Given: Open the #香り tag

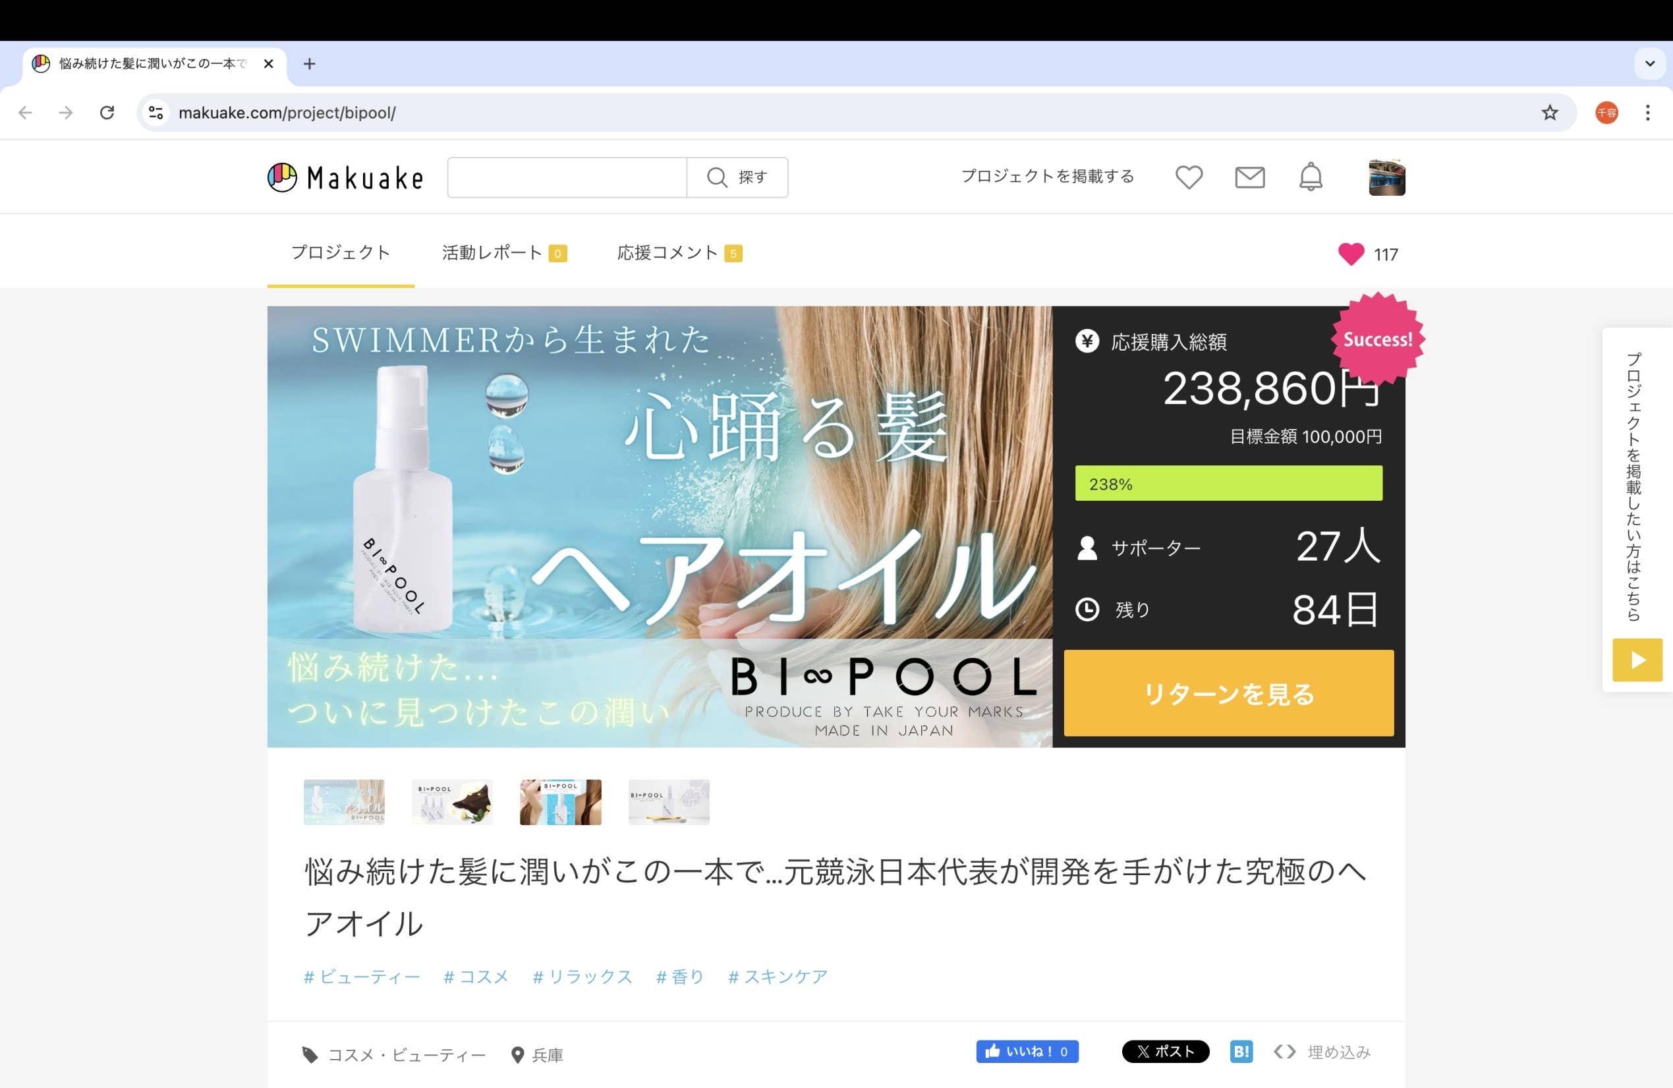Looking at the screenshot, I should coord(680,976).
